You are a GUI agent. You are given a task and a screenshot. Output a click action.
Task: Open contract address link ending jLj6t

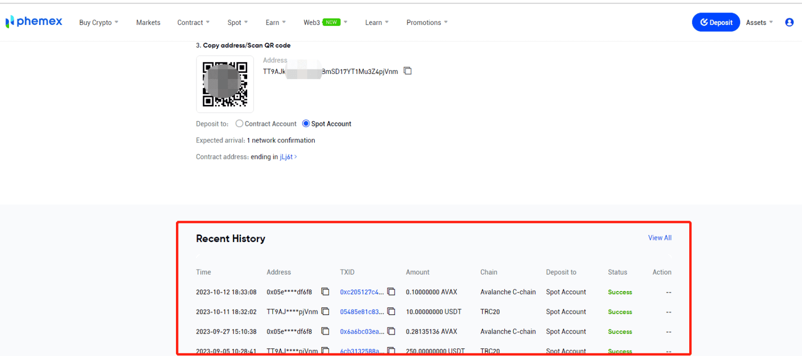288,157
